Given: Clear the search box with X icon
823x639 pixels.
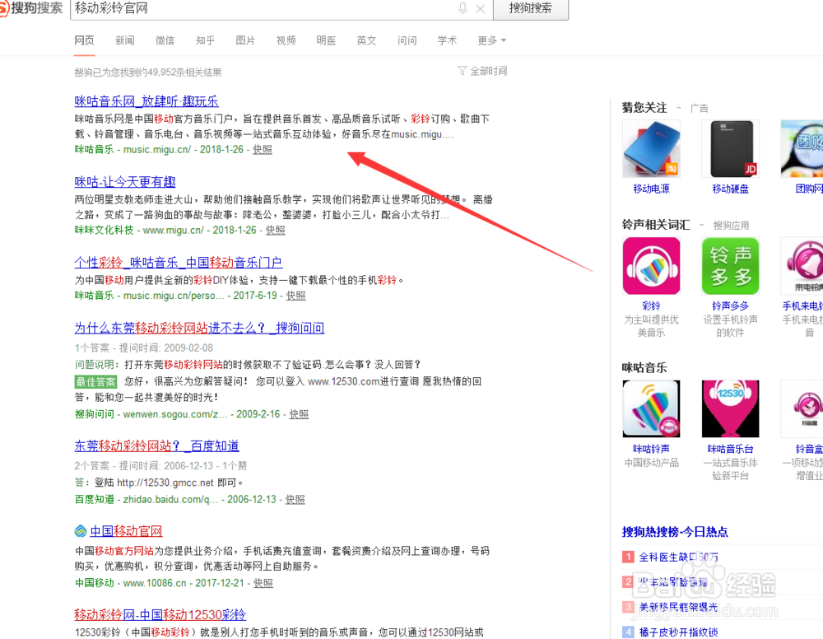Looking at the screenshot, I should tap(480, 8).
